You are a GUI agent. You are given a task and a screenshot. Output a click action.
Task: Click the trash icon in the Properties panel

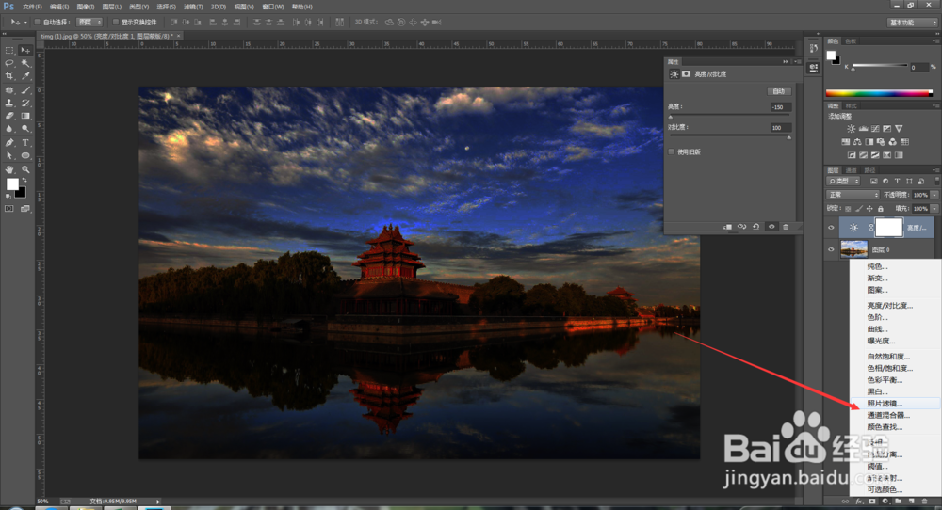[x=786, y=227]
